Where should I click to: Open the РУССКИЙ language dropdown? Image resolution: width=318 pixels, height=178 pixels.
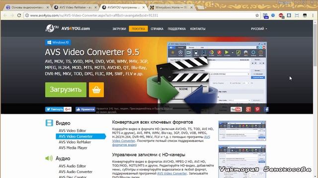[259, 29]
